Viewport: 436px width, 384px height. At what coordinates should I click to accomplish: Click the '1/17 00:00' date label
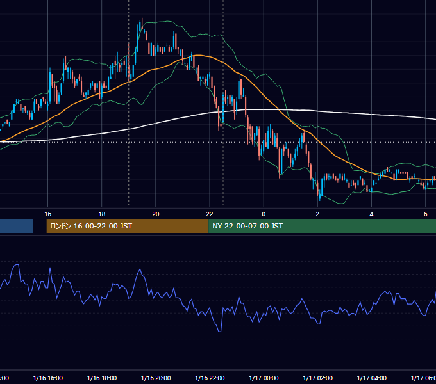(x=264, y=378)
